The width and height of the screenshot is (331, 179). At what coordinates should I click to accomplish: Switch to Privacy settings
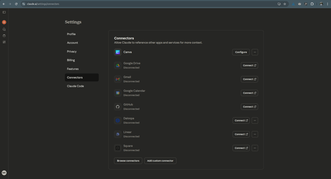pos(82,52)
